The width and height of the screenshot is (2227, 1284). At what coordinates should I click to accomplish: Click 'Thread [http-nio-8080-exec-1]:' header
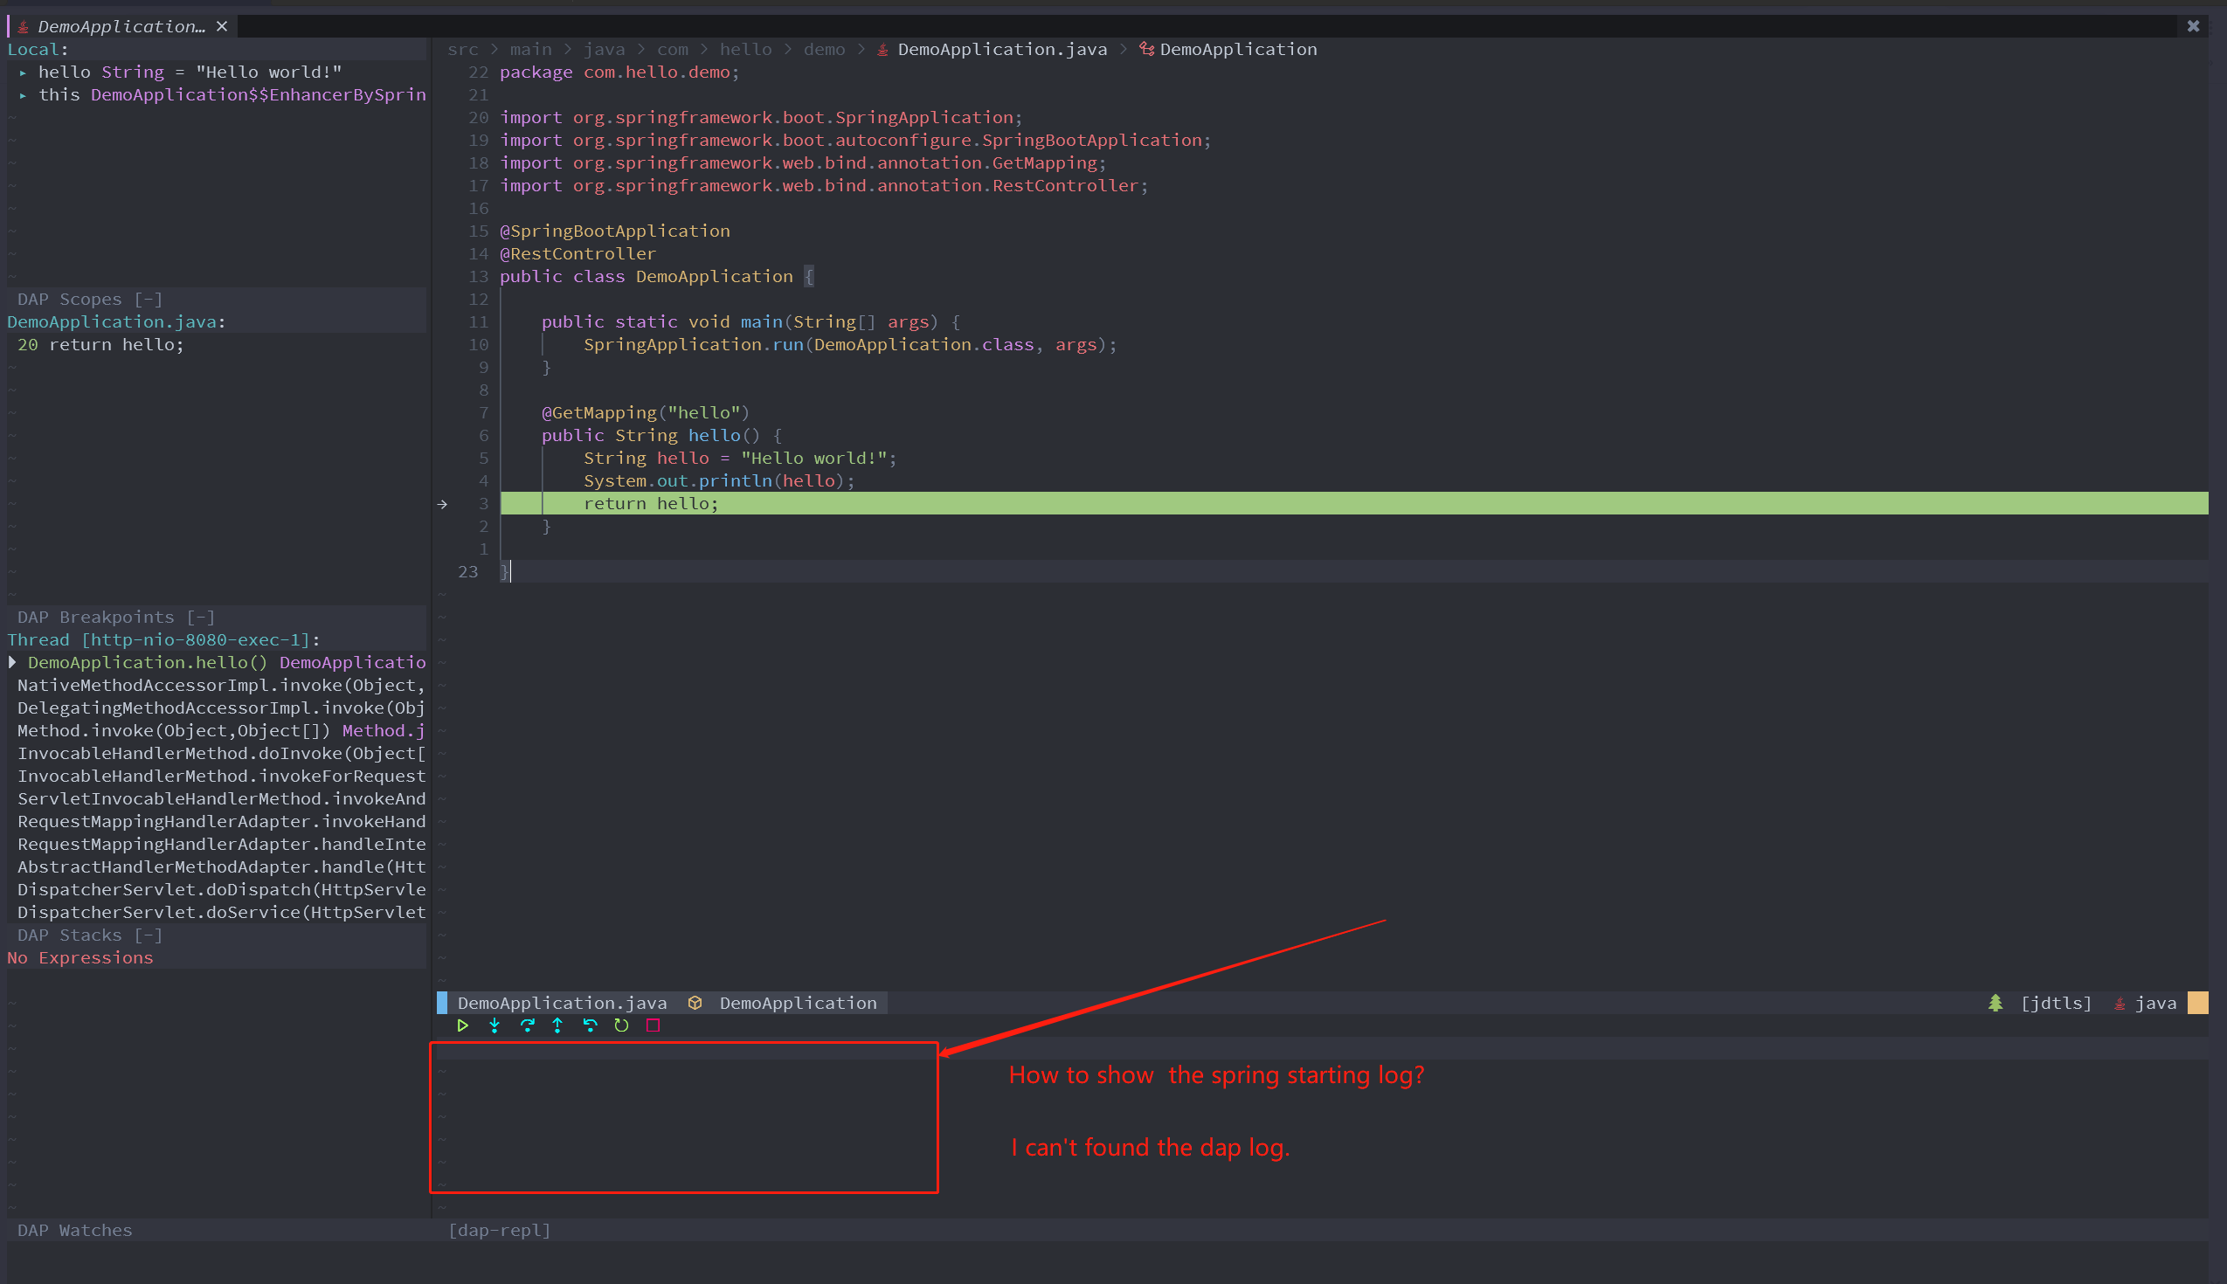[x=164, y=640]
